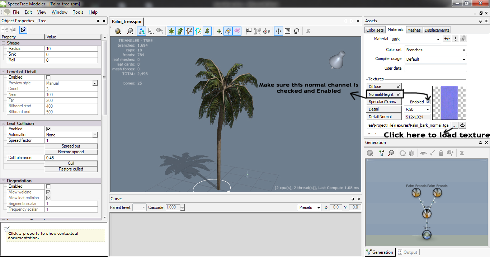Click the Trunk node in Generation graph
Viewport: 490px width, 257px height.
point(427,213)
